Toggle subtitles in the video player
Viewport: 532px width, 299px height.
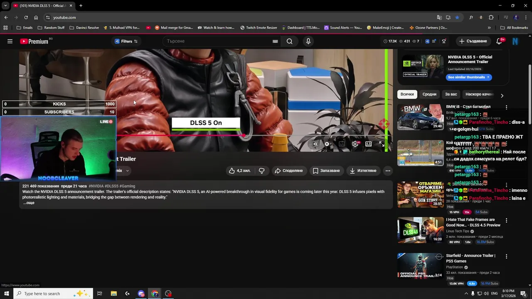coord(342,144)
